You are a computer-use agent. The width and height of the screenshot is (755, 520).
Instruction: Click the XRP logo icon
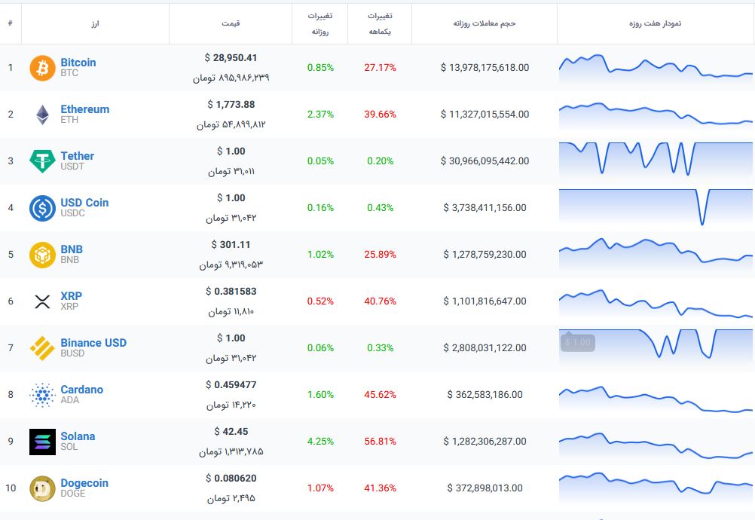42,301
